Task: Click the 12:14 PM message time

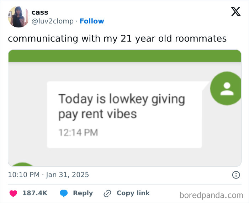Action: pos(78,133)
